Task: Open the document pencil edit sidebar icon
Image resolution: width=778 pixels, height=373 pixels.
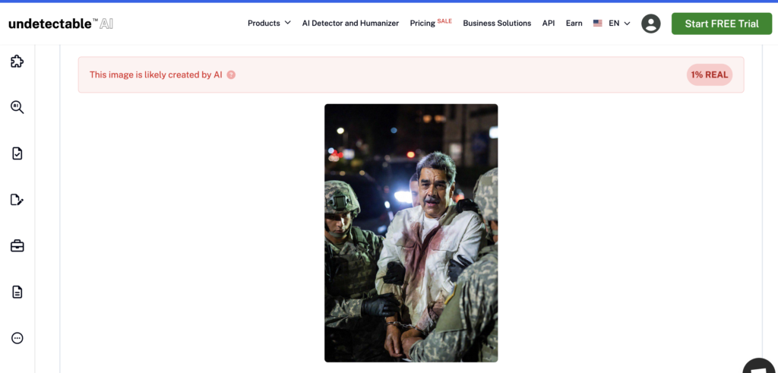Action: pos(17,200)
